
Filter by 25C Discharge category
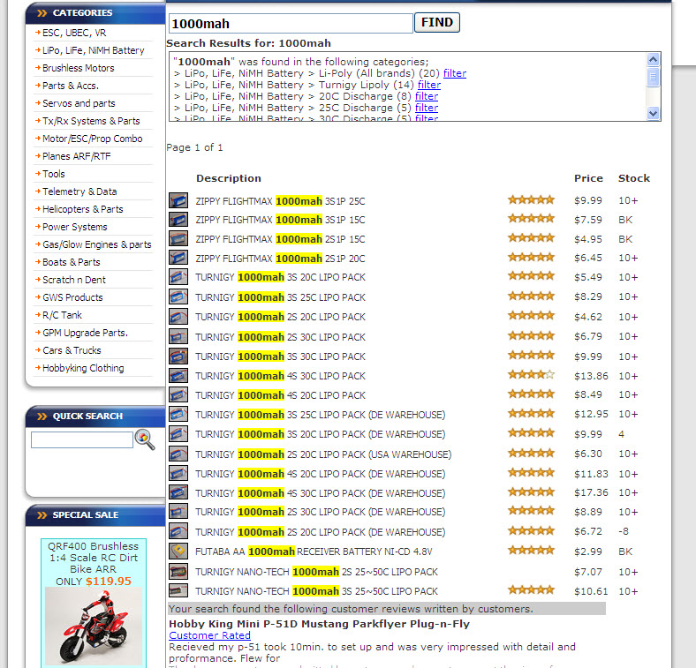(426, 108)
